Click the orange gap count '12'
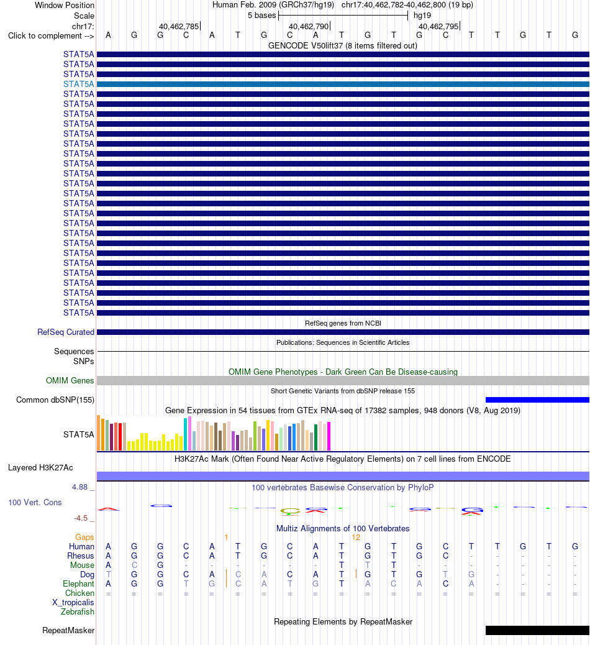This screenshot has height=645, width=590. pos(356,537)
